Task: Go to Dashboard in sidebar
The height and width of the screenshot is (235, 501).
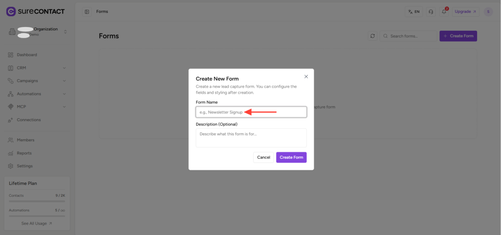Action: (x=27, y=55)
